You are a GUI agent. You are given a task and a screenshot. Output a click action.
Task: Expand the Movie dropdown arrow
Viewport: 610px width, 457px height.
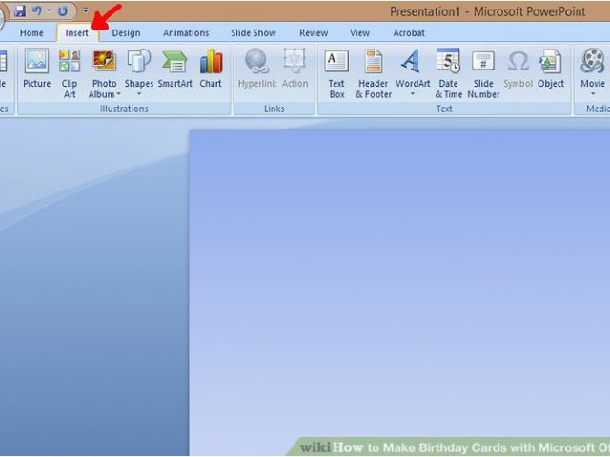click(x=593, y=94)
